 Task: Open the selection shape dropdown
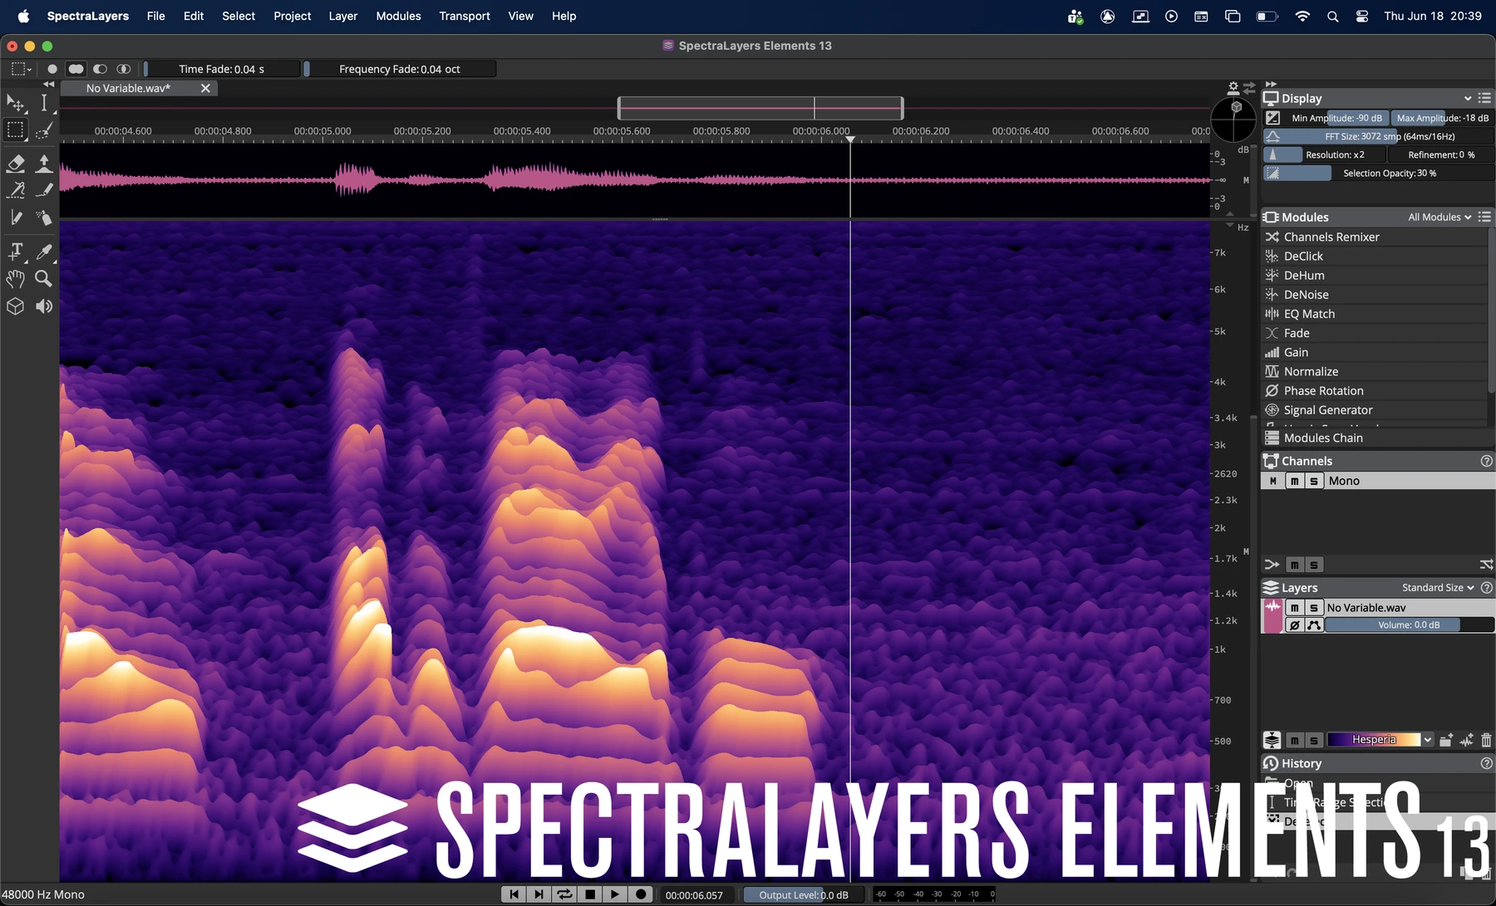click(x=22, y=69)
